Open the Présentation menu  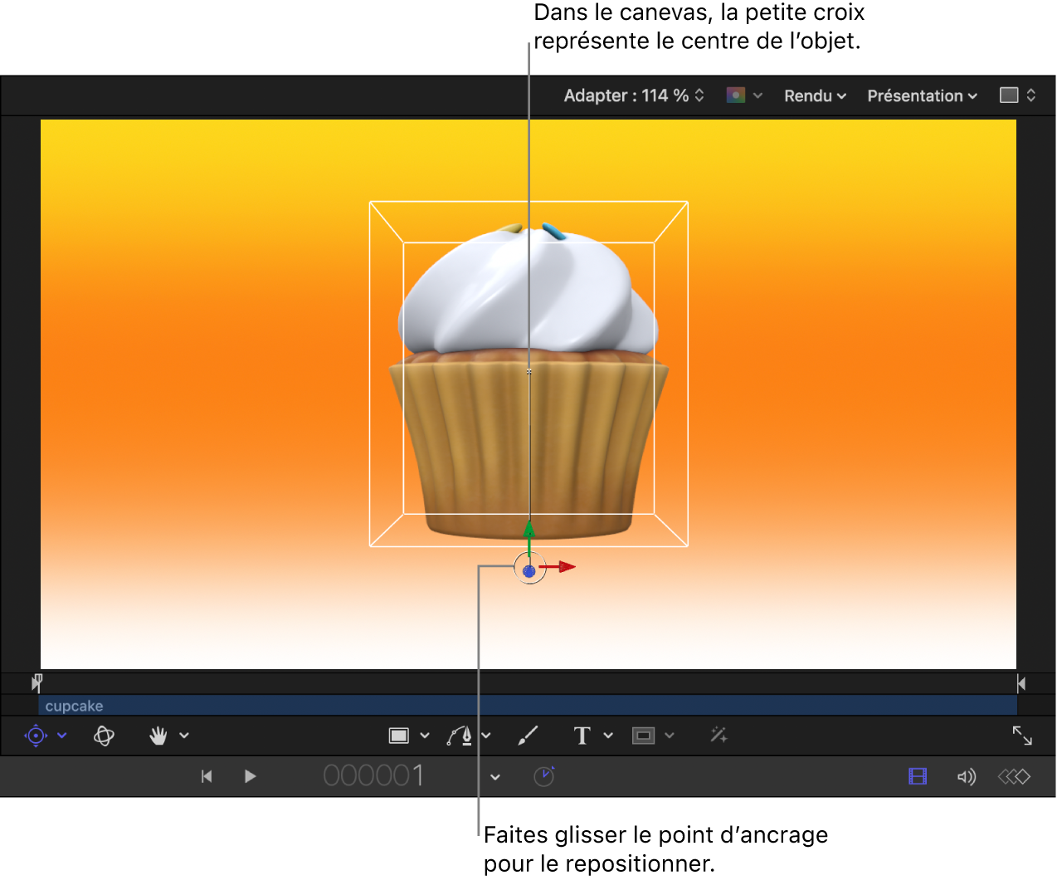[x=922, y=95]
